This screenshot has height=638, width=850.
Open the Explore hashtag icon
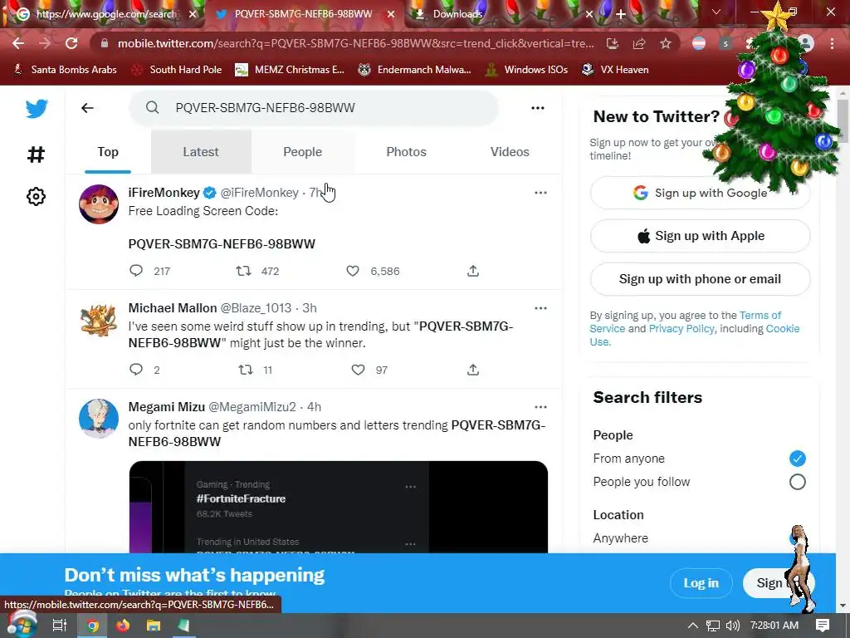coord(36,155)
